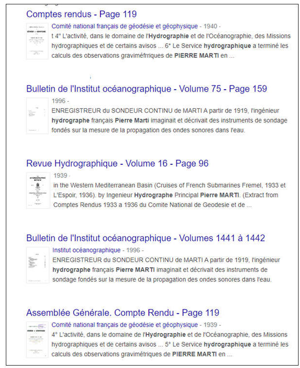This screenshot has height=368, width=300.
Task: Open 'Assemblée Générale. Compte Rendu - Page 119'
Action: pos(123,313)
